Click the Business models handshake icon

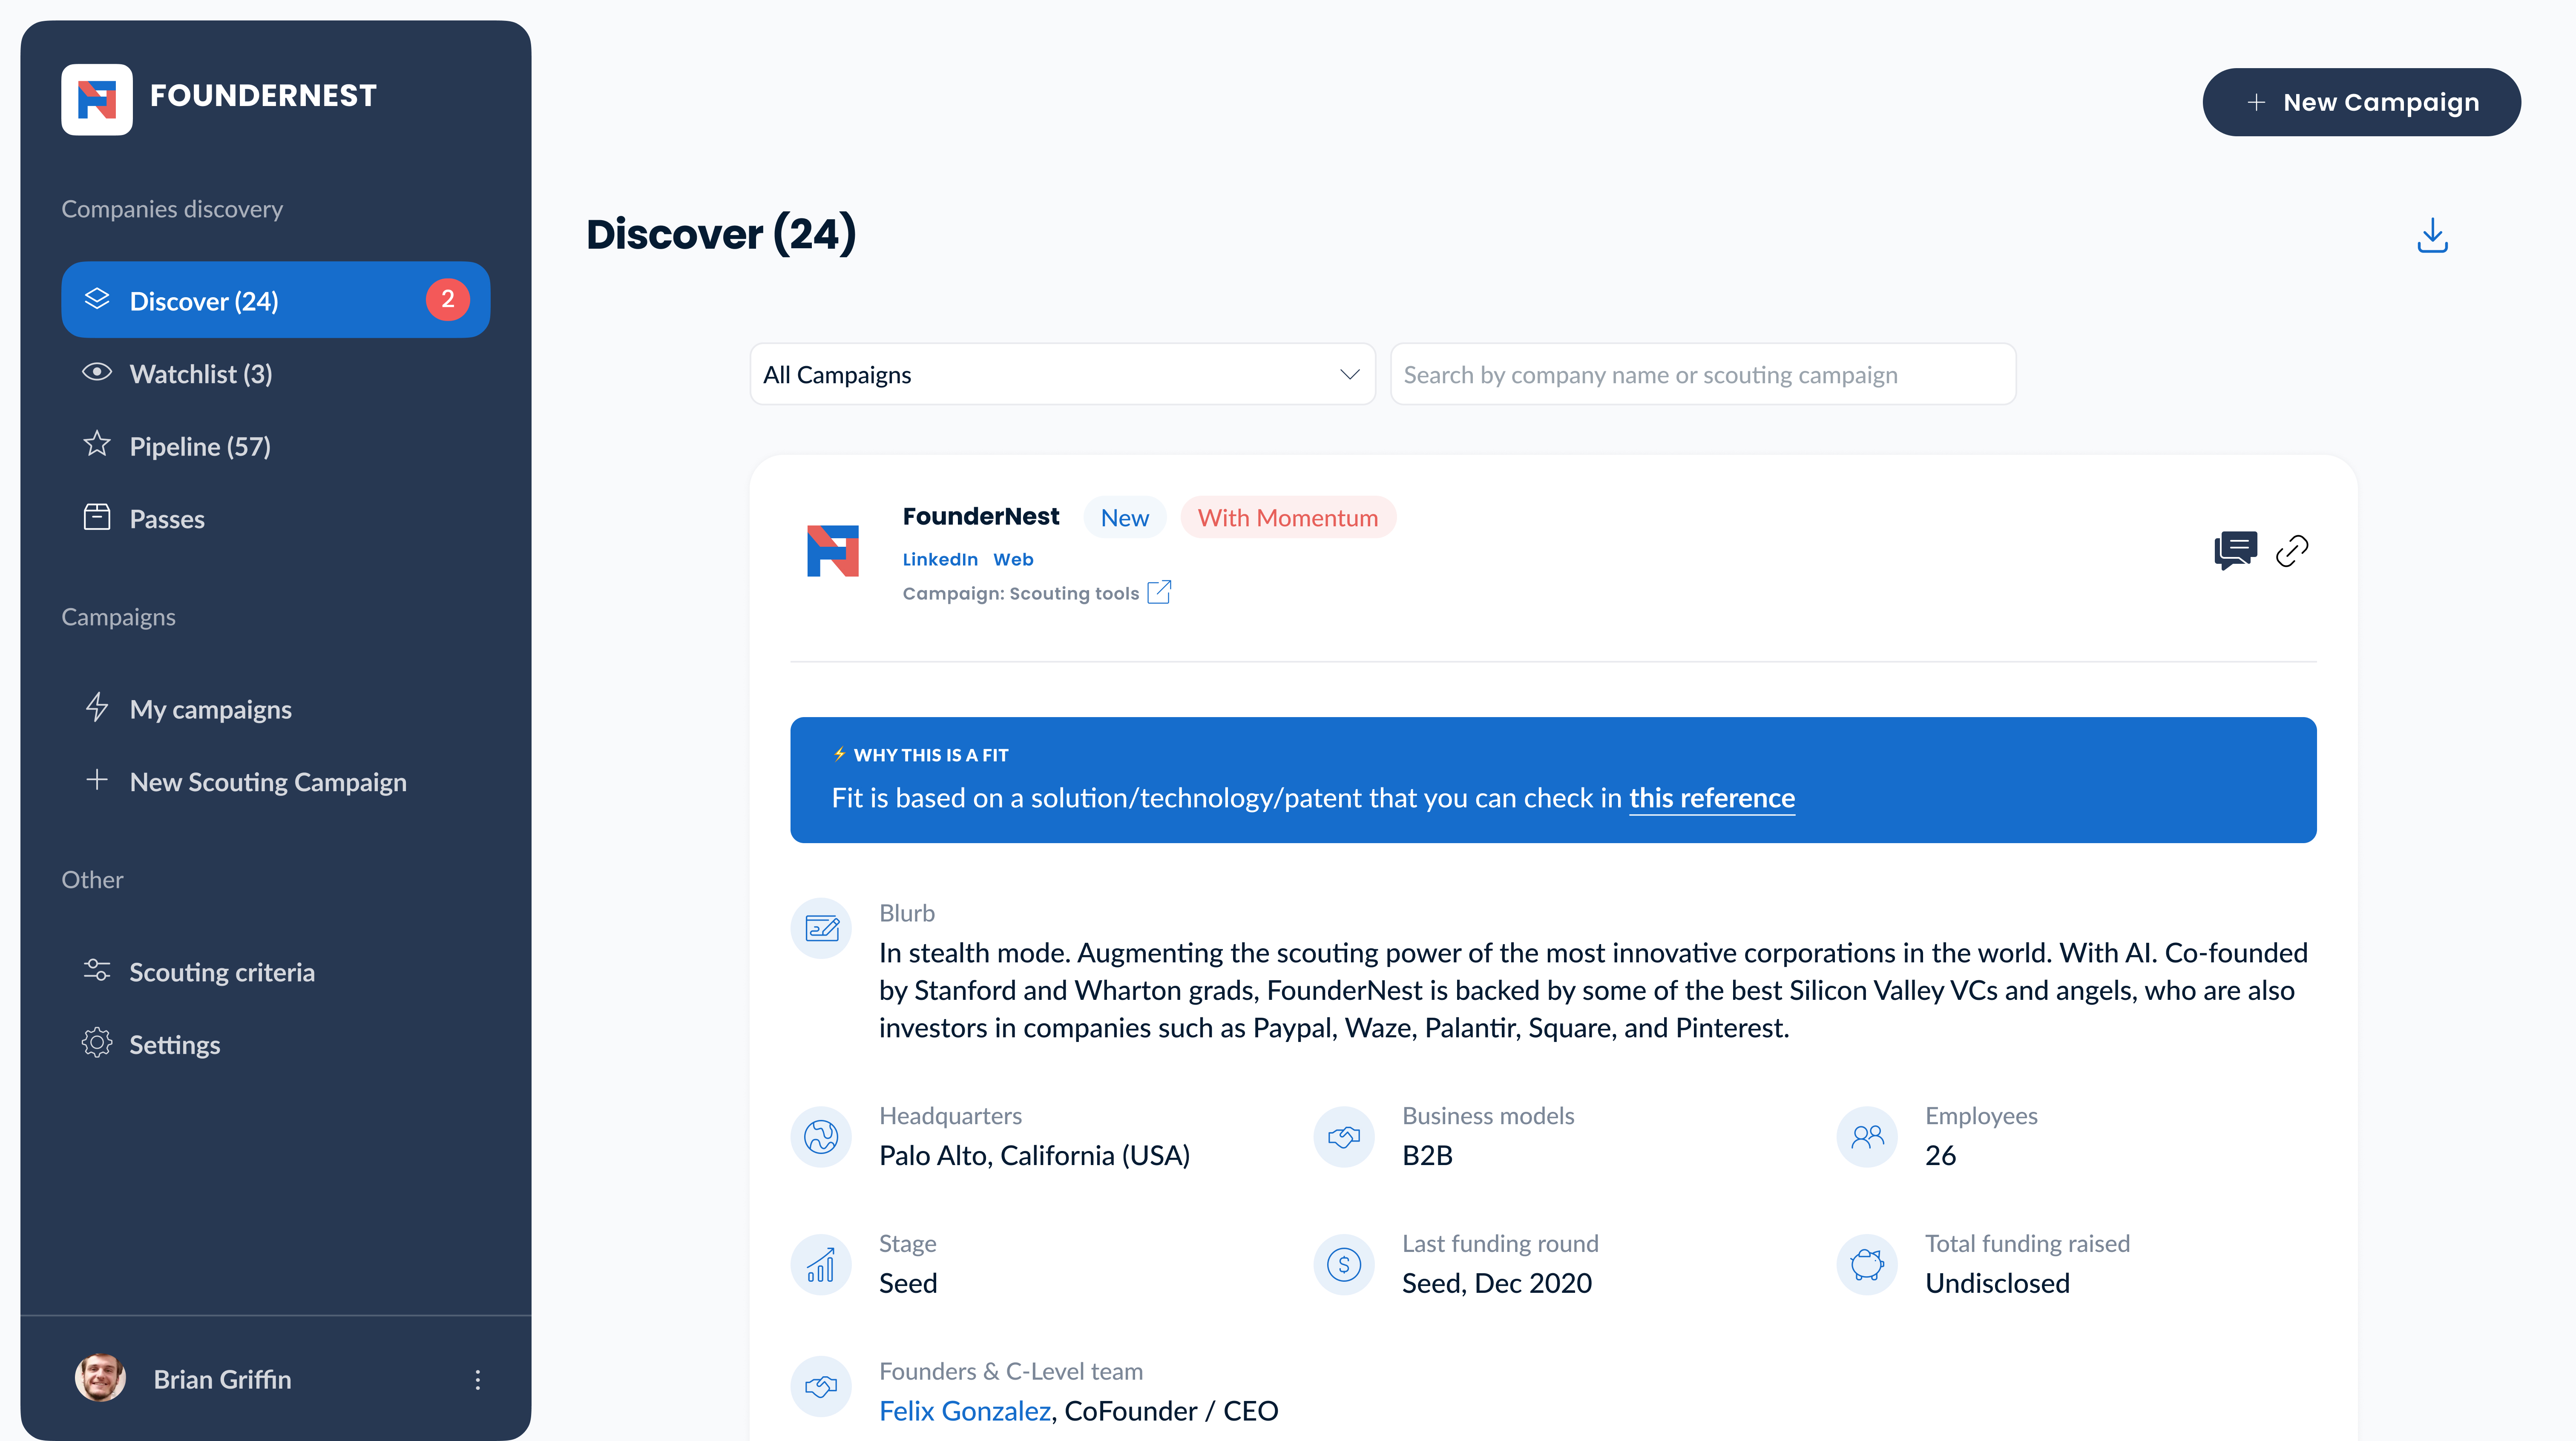[1344, 1136]
